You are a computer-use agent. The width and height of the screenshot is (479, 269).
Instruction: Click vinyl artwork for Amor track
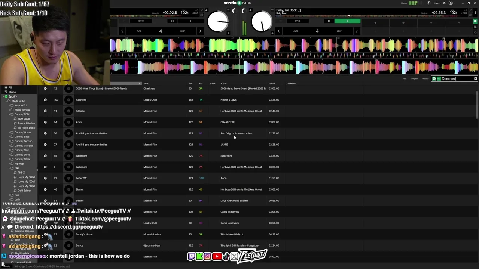click(x=68, y=122)
